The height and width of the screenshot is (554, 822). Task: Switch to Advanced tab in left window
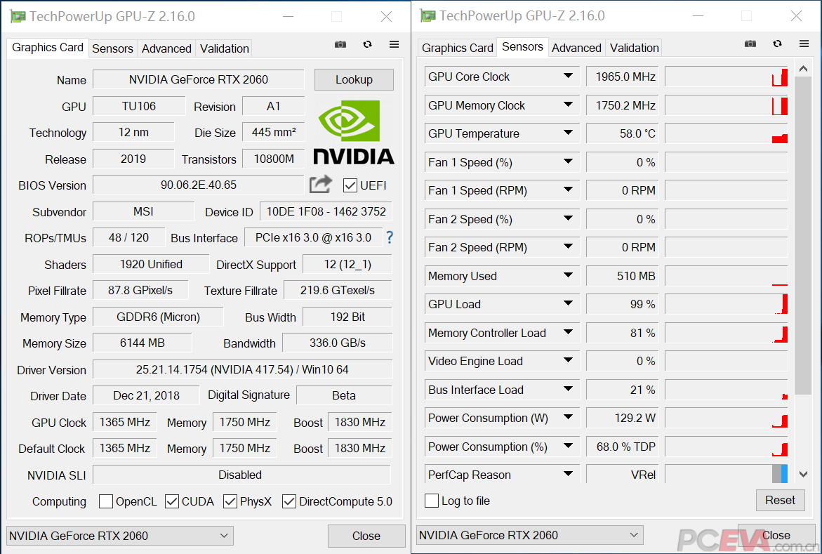coord(166,48)
